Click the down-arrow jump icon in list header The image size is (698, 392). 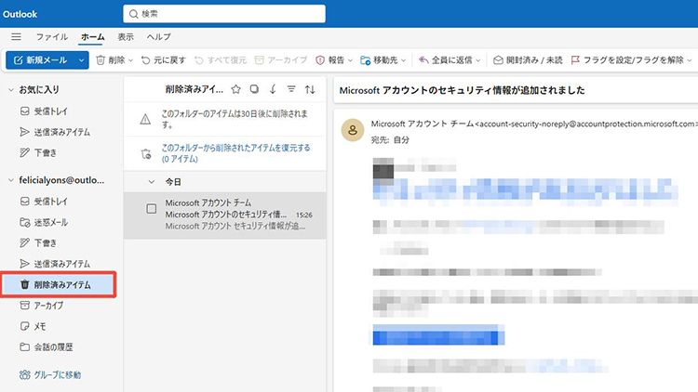pos(273,89)
